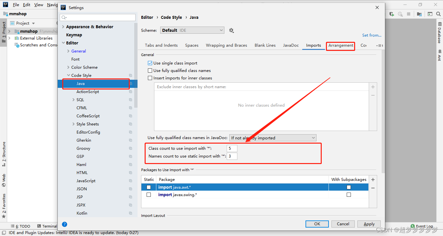Open Settings help question mark icon

[x=65, y=224]
